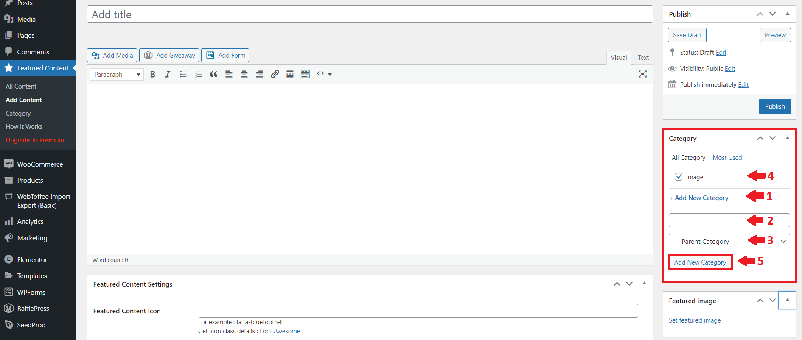This screenshot has height=340, width=802.
Task: Click Upgrade To Premium
Action: click(35, 140)
